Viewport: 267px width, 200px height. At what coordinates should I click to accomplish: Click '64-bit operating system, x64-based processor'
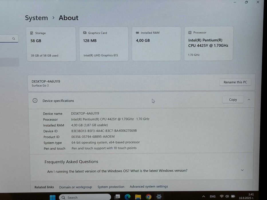[x=106, y=142]
